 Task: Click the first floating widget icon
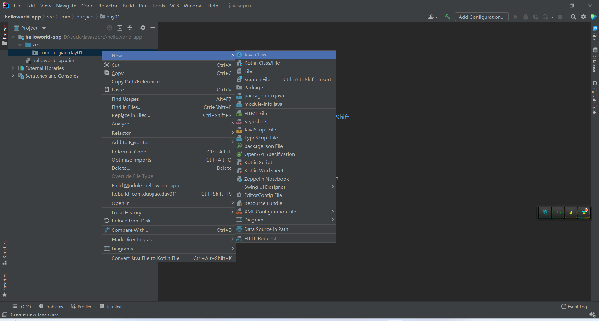click(x=545, y=212)
